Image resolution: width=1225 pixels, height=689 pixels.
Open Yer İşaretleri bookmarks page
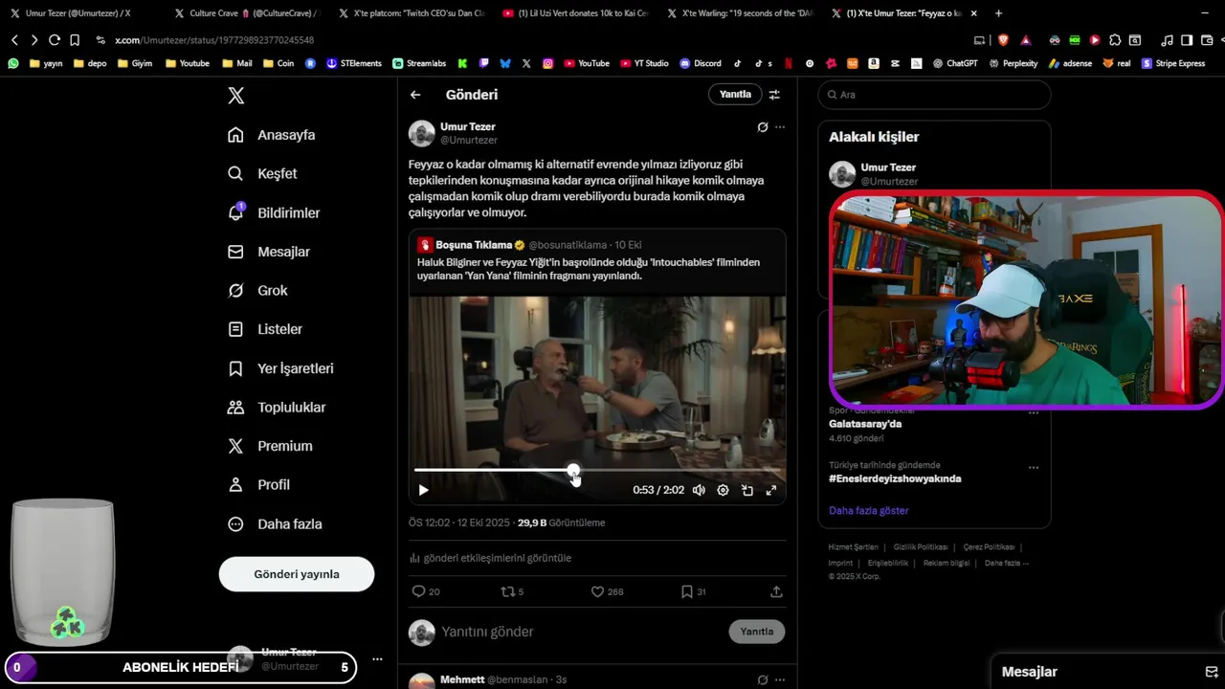(x=280, y=368)
